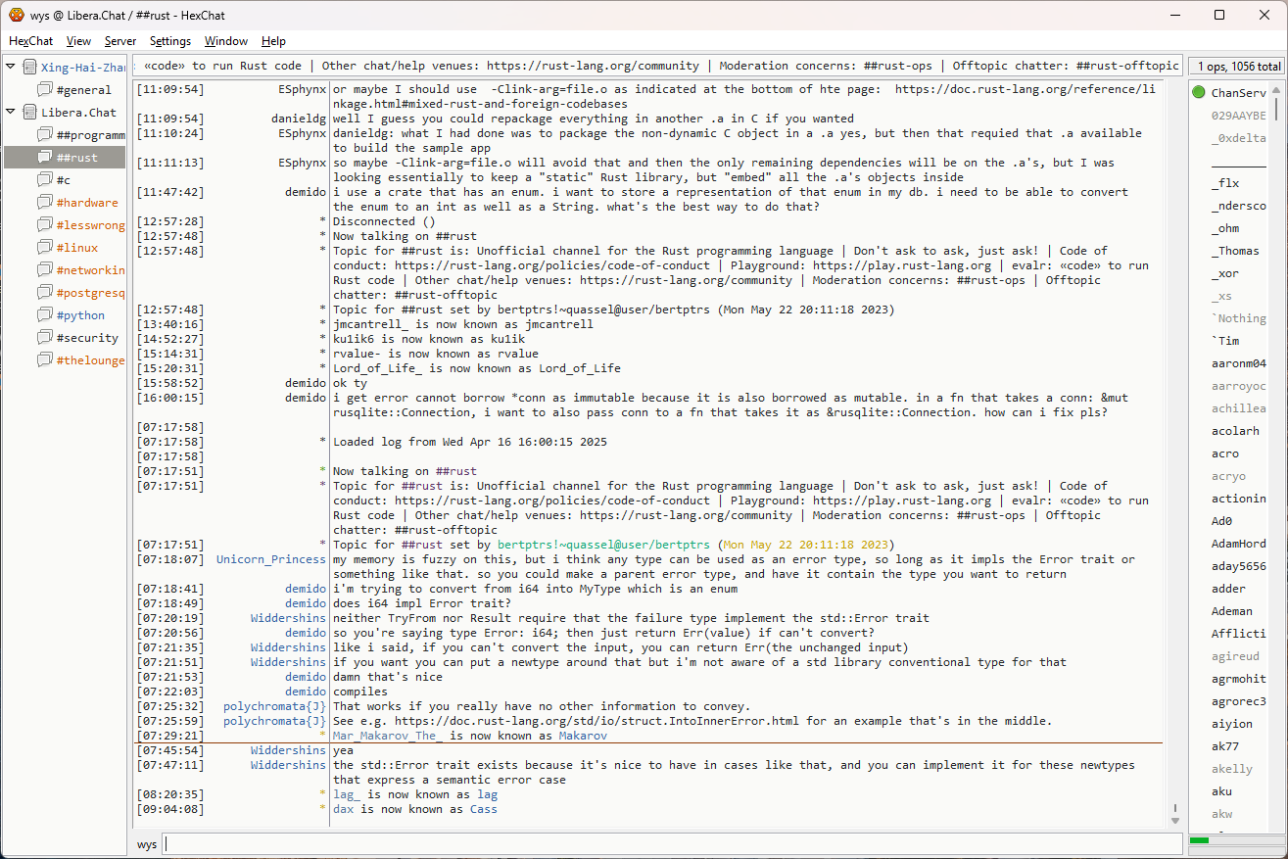Click the message input field
This screenshot has height=859, width=1288.
[671, 843]
